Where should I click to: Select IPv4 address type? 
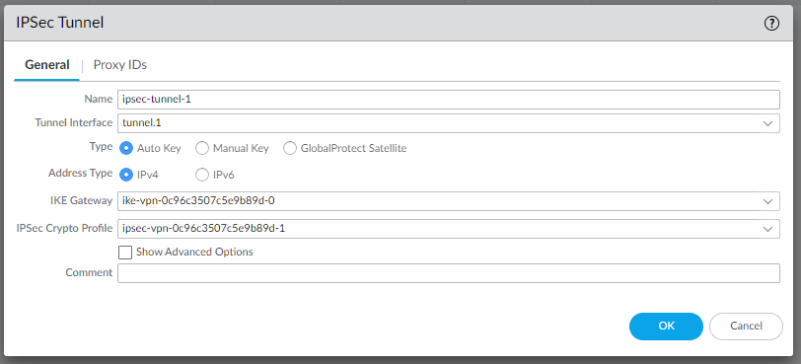126,175
